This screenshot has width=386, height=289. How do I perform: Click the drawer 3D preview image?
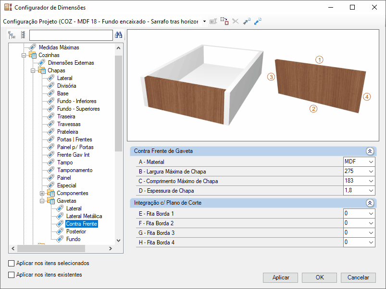202,85
